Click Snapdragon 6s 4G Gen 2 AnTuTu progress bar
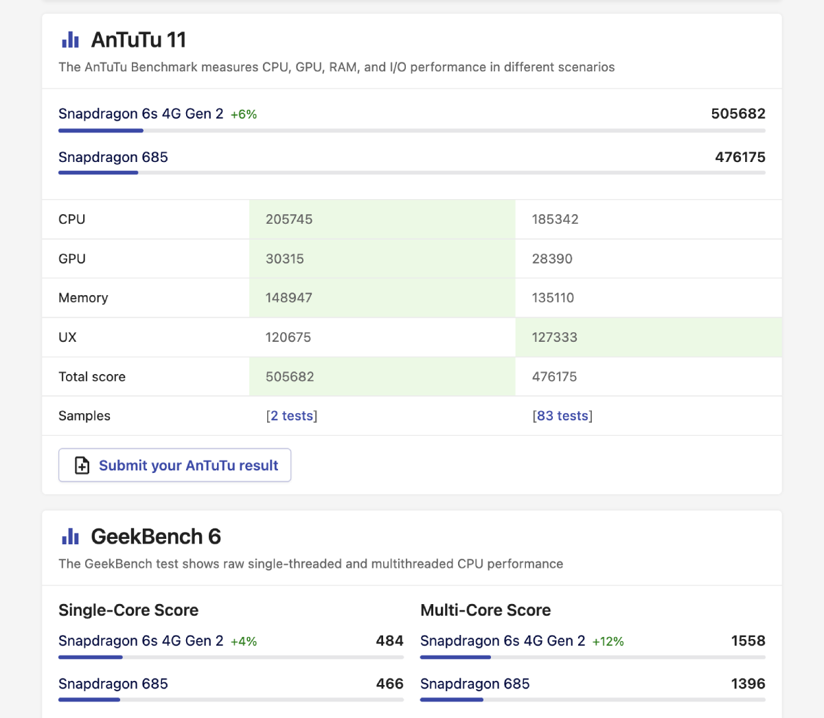Screen dimensions: 824x718 point(412,130)
